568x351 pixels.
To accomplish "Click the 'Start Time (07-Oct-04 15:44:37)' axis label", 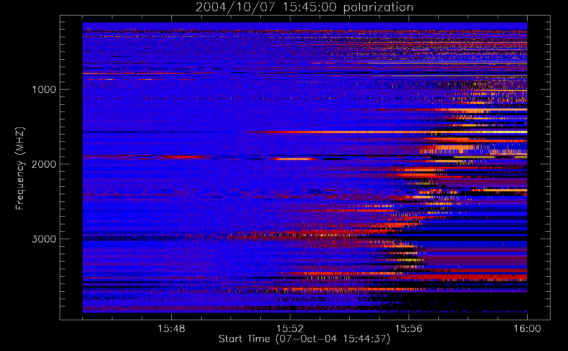I will 304,339.
